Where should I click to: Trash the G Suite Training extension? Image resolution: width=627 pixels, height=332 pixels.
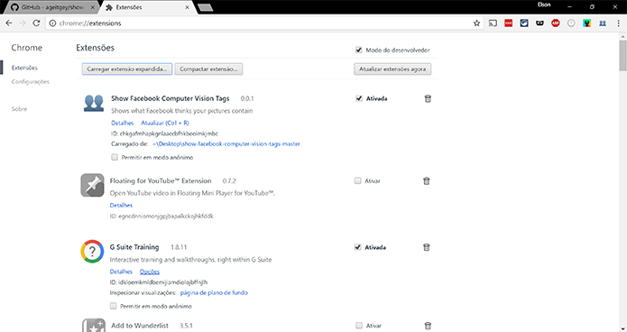coord(427,247)
